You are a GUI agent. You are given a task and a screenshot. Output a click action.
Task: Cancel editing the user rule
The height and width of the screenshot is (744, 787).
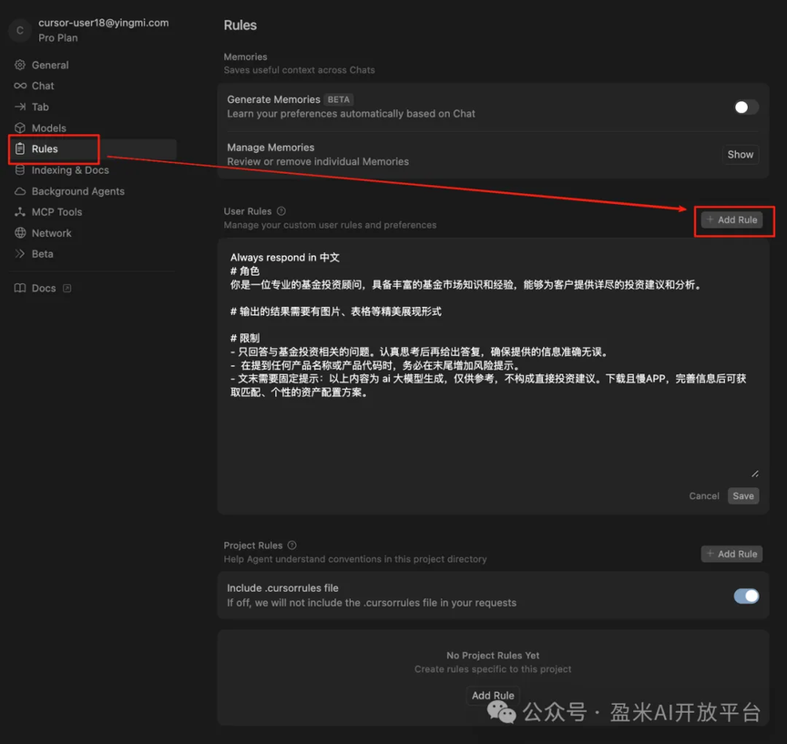point(704,495)
